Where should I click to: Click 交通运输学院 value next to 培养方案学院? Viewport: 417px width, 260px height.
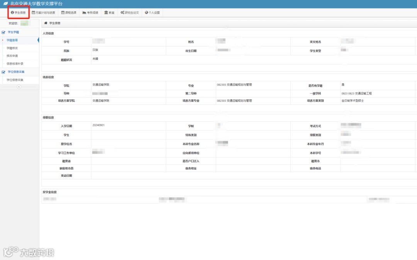(101, 100)
